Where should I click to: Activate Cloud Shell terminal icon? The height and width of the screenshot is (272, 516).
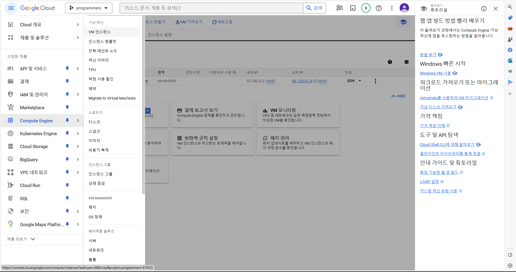pos(353,8)
